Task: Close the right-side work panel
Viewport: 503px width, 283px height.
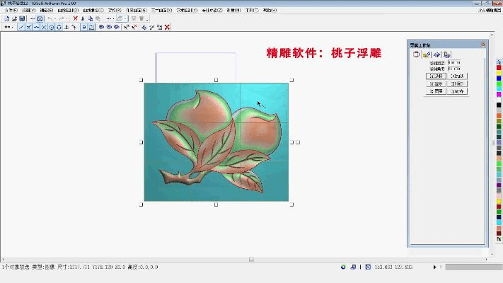Action: click(x=483, y=45)
